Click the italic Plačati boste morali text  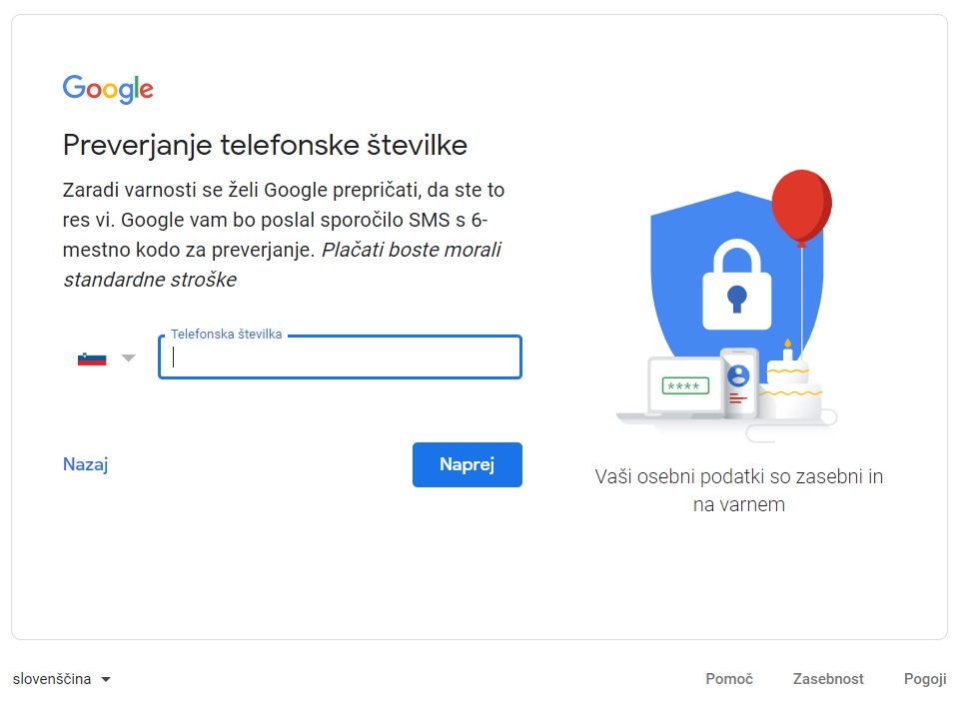point(412,250)
